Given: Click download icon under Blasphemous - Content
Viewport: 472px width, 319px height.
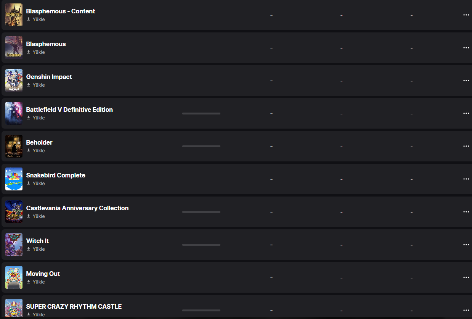Looking at the screenshot, I should 29,19.
